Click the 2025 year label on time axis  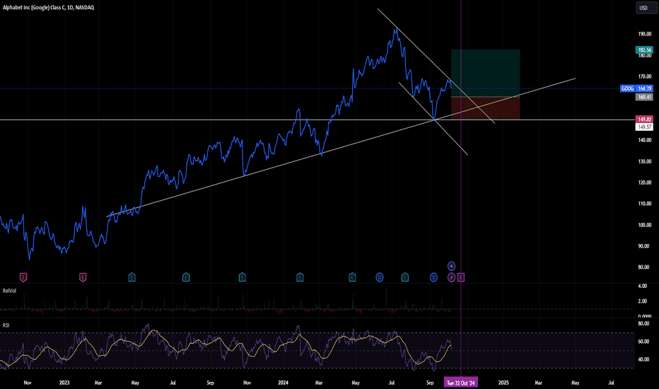click(503, 383)
